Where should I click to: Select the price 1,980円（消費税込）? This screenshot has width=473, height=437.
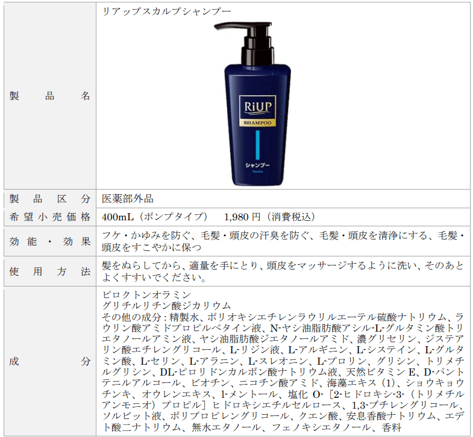[269, 217]
